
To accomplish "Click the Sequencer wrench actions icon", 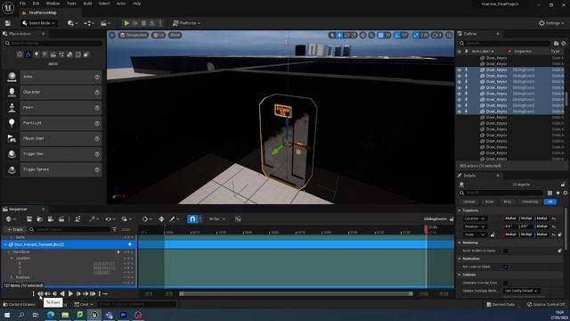I will coord(94,218).
